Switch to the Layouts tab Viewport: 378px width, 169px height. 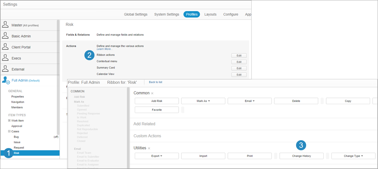point(210,14)
